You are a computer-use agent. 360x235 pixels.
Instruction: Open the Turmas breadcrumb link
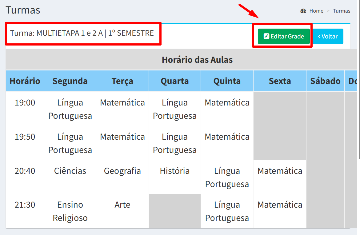[342, 11]
